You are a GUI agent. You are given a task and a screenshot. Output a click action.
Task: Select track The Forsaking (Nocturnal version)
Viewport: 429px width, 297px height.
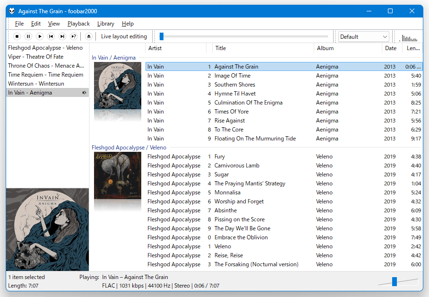(284, 264)
